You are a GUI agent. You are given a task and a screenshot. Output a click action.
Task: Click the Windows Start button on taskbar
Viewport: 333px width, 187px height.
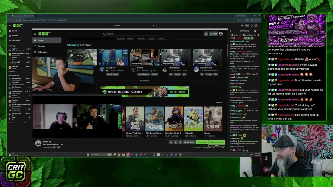point(88,155)
